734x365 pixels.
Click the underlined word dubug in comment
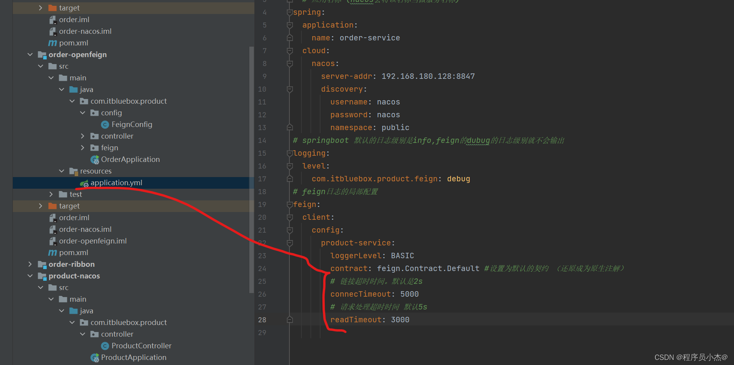tap(478, 140)
